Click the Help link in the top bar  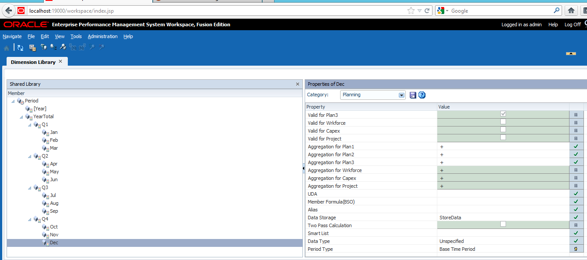[553, 25]
